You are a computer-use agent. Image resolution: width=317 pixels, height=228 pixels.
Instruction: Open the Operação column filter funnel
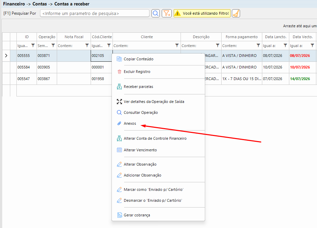point(53,46)
